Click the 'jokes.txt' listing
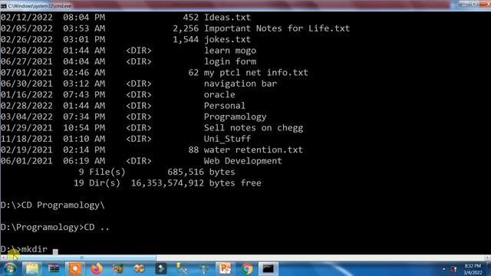Viewport: 491px width, 276px height. (x=227, y=39)
